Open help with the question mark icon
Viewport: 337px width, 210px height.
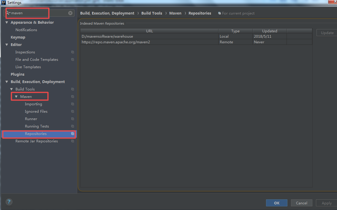[x=9, y=202]
